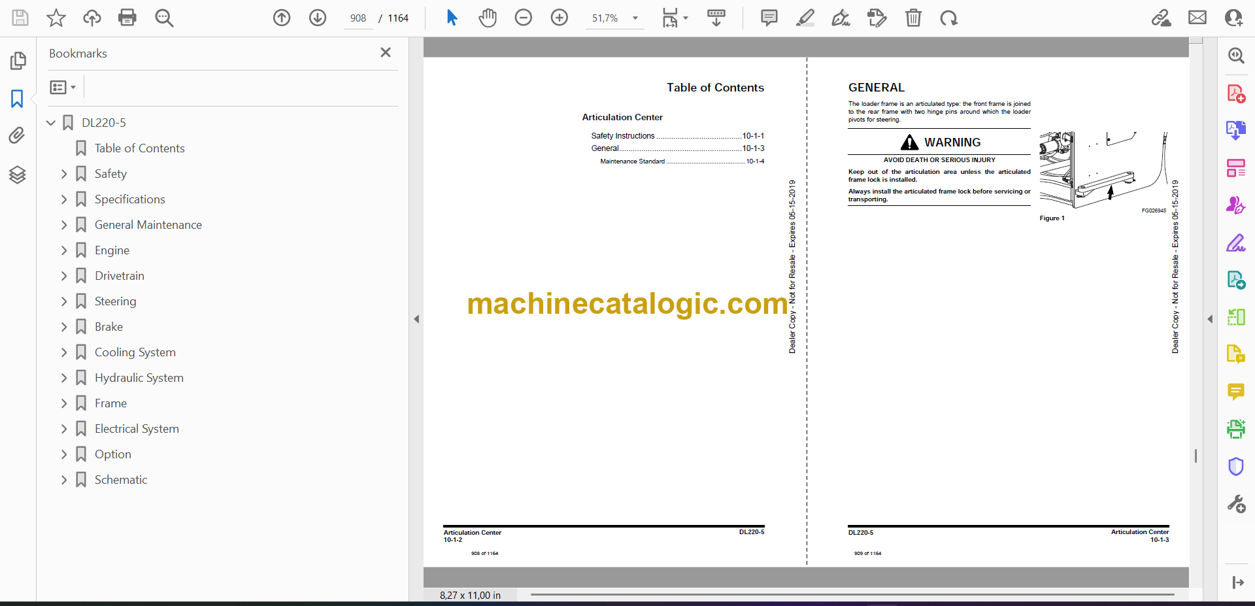Collapse the left navigation pane arrow
The image size is (1255, 606).
[416, 319]
